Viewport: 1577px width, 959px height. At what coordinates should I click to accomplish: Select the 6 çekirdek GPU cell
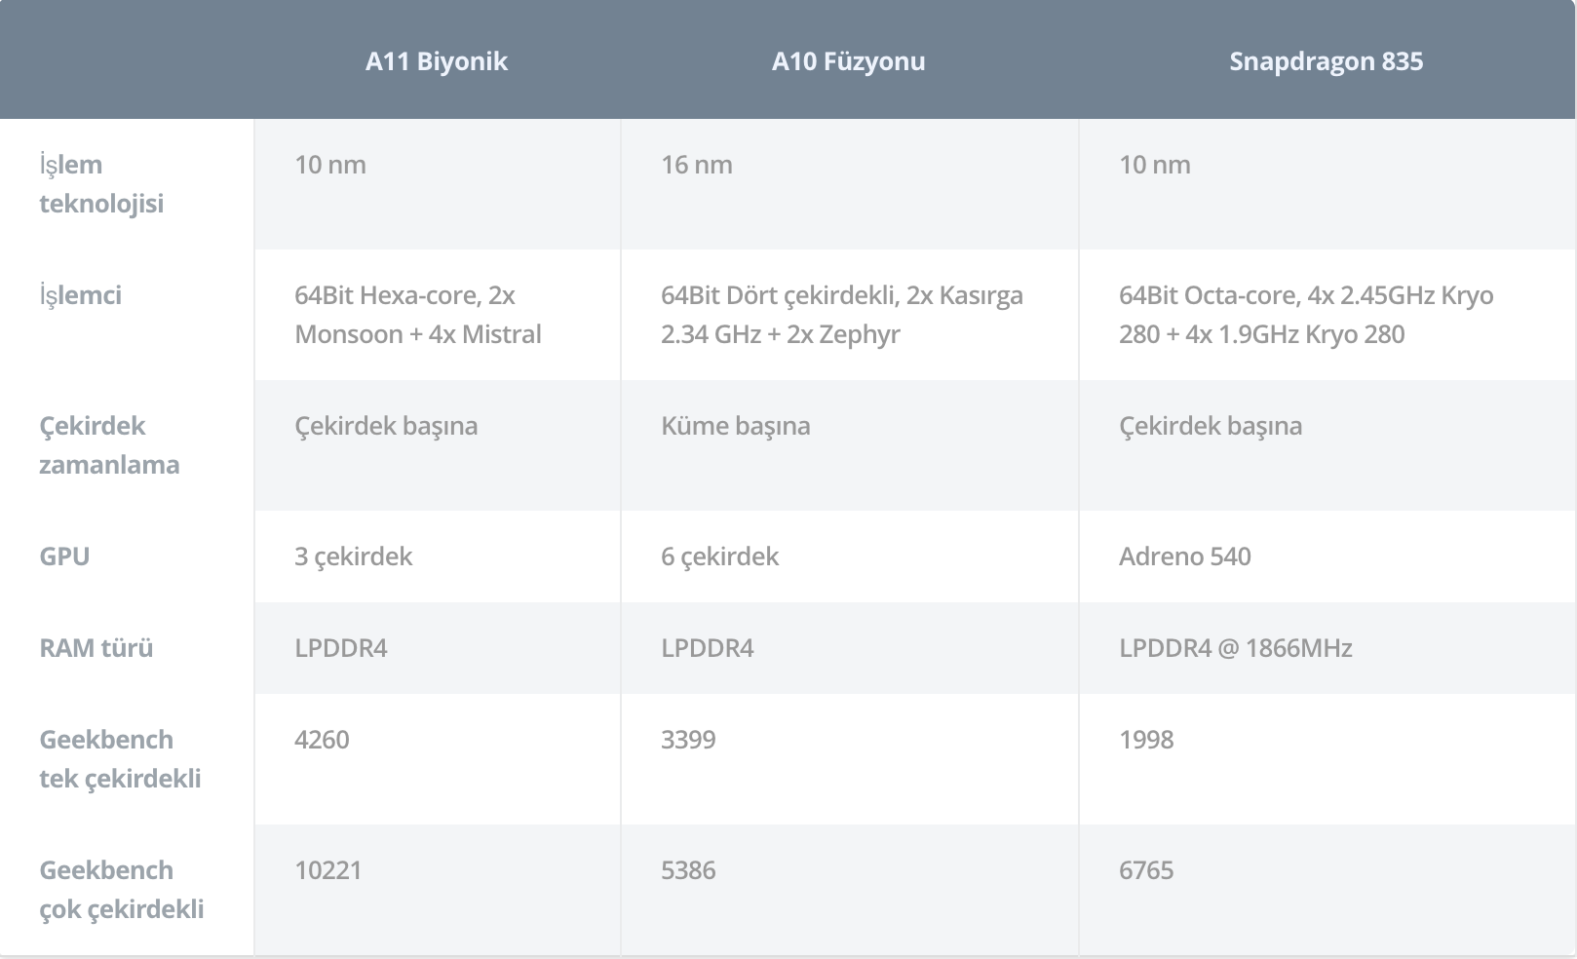720,556
